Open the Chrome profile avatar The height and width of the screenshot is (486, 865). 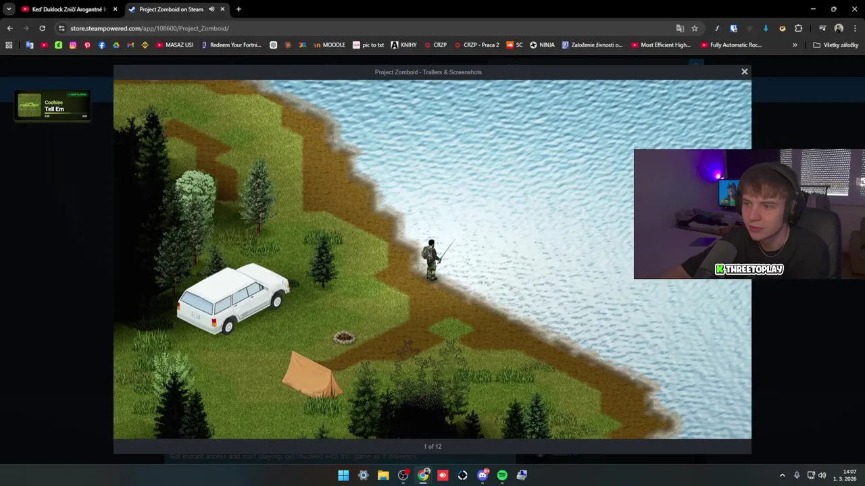pyautogui.click(x=839, y=28)
